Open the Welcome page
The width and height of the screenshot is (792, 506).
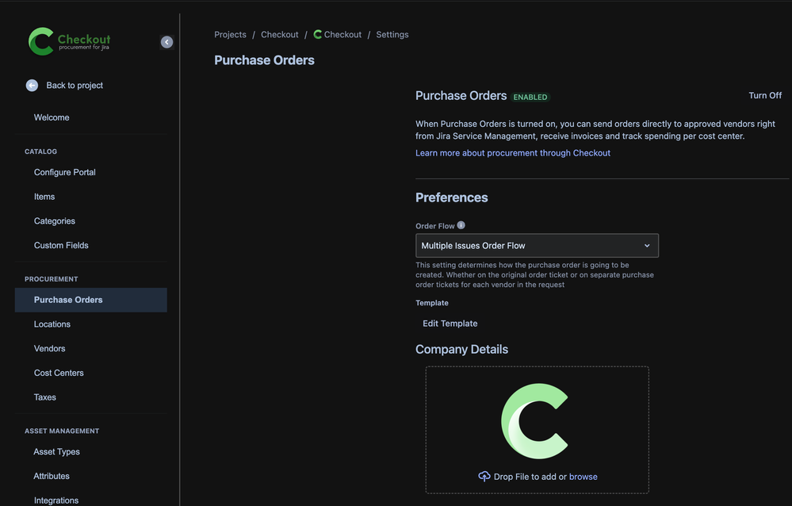coord(52,118)
